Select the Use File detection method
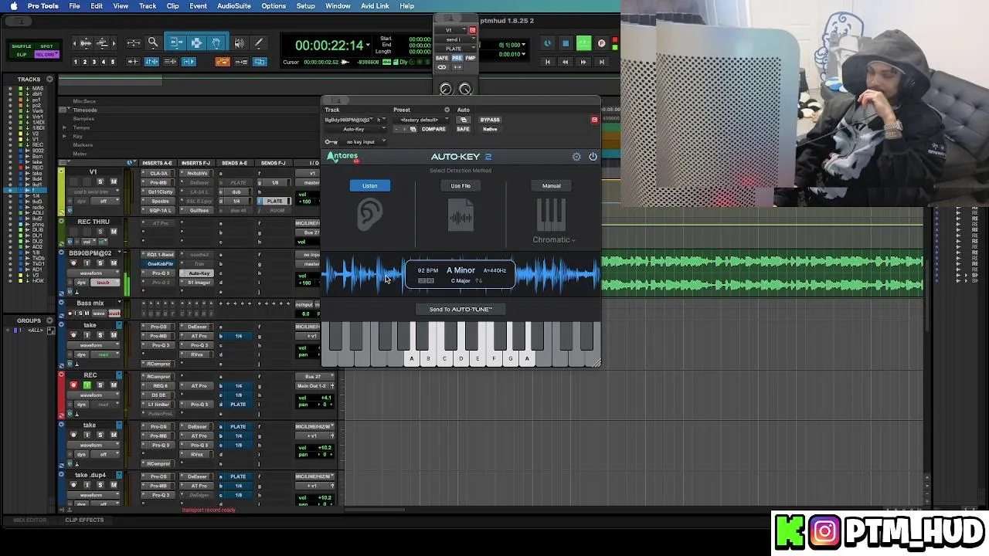 click(x=461, y=186)
